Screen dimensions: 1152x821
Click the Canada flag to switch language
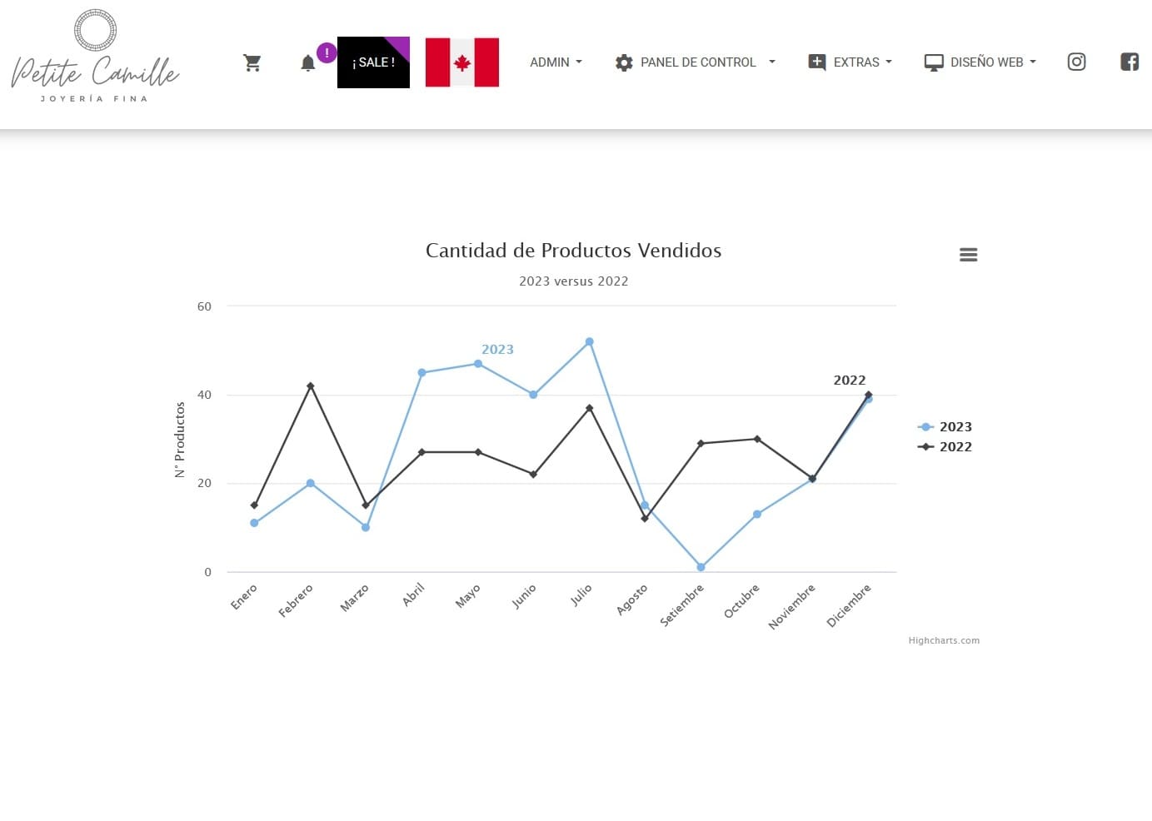(461, 62)
